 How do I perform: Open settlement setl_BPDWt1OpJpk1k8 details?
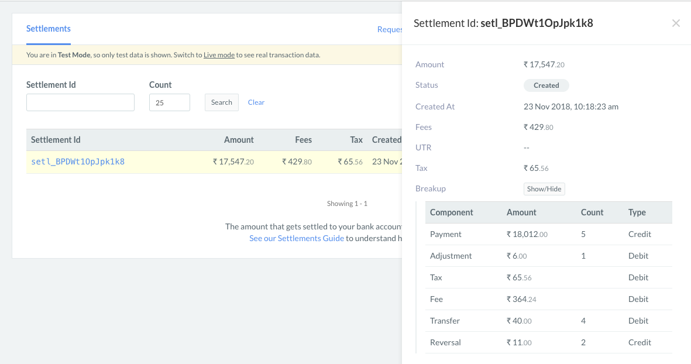(77, 162)
